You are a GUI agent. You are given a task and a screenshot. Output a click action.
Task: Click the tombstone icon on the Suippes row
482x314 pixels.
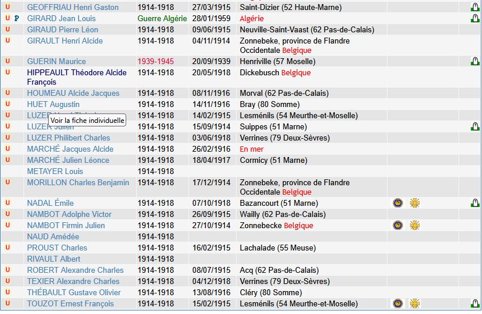click(474, 127)
